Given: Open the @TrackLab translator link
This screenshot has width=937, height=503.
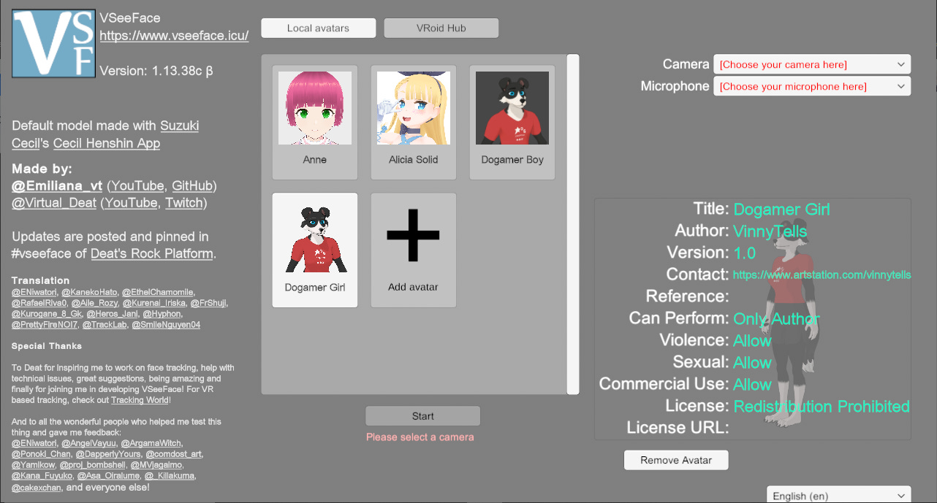Looking at the screenshot, I should click(105, 325).
